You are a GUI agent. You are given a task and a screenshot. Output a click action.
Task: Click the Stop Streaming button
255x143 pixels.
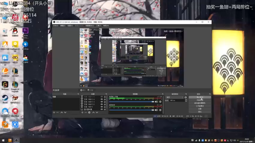click(x=200, y=97)
